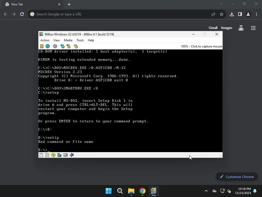Open the View menu in 86Box
262x197 pixels.
click(x=57, y=40)
